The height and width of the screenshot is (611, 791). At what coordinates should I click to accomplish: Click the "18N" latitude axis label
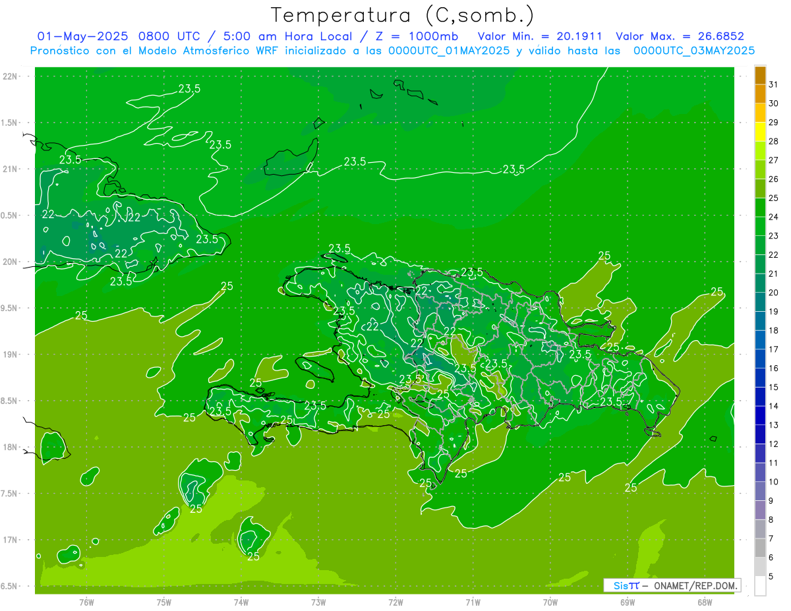[10, 448]
